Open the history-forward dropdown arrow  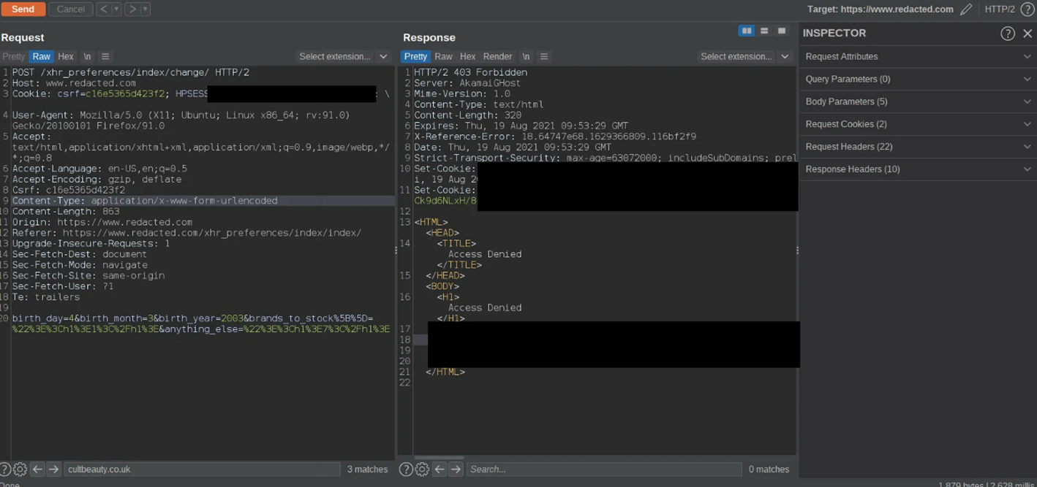[x=145, y=9]
